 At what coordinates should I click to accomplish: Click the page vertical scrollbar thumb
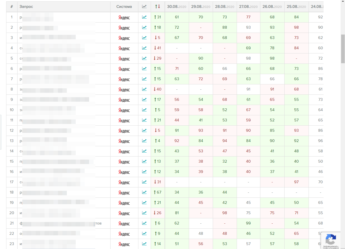point(343,49)
